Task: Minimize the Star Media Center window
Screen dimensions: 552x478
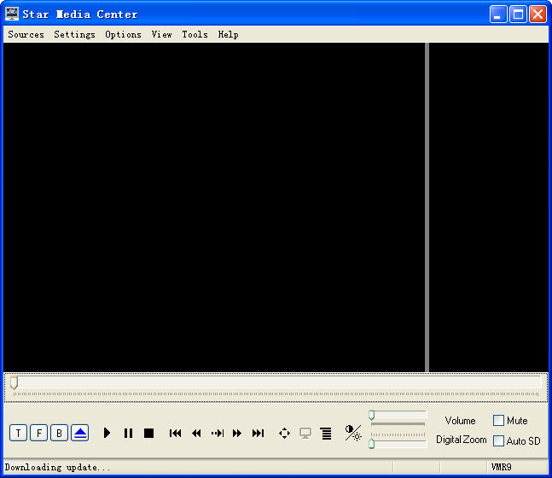Action: [498, 15]
